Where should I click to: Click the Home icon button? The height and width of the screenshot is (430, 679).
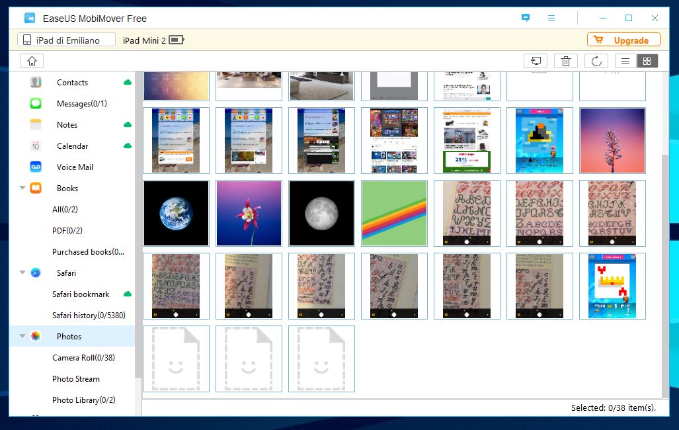(32, 61)
